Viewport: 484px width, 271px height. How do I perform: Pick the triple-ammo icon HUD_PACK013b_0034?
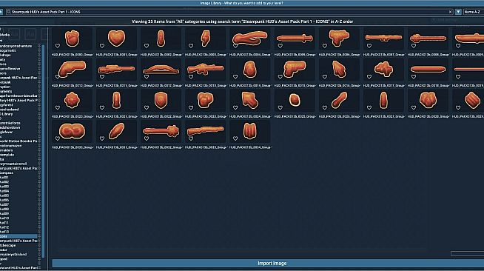pos(249,131)
